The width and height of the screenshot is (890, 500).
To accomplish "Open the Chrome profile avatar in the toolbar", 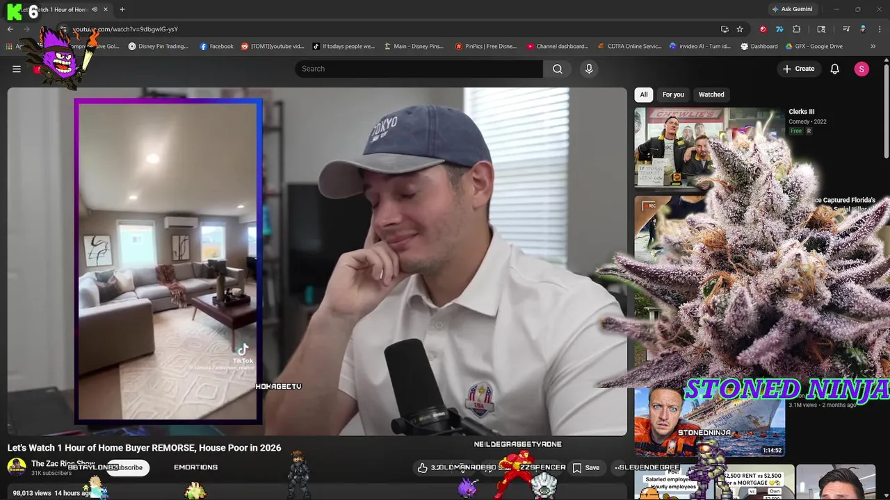I will [863, 29].
